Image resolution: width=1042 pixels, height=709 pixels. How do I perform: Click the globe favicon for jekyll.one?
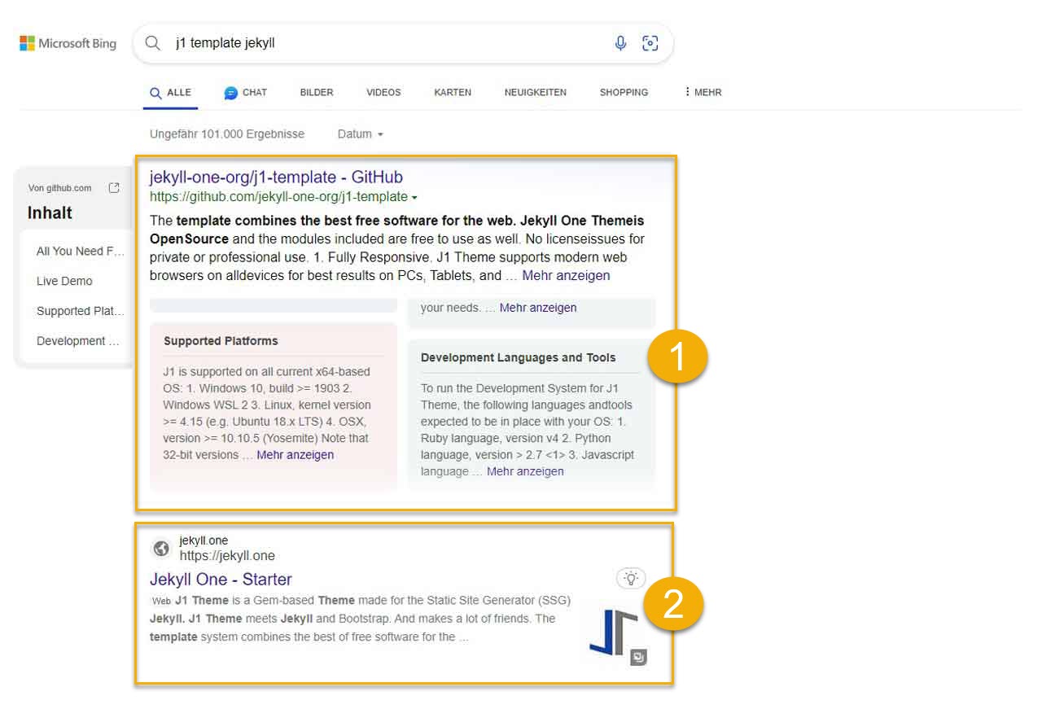161,549
